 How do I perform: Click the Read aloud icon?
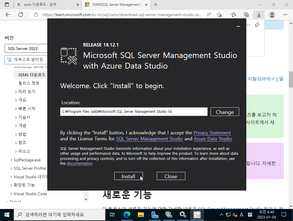209,15
